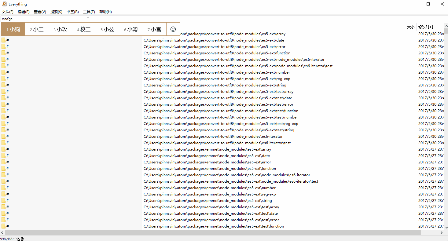The width and height of the screenshot is (448, 241).
Task: Open the 文件(F) menu
Action: 8,12
